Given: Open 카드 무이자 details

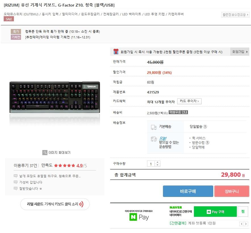Looking at the screenshot, I should [x=189, y=101].
